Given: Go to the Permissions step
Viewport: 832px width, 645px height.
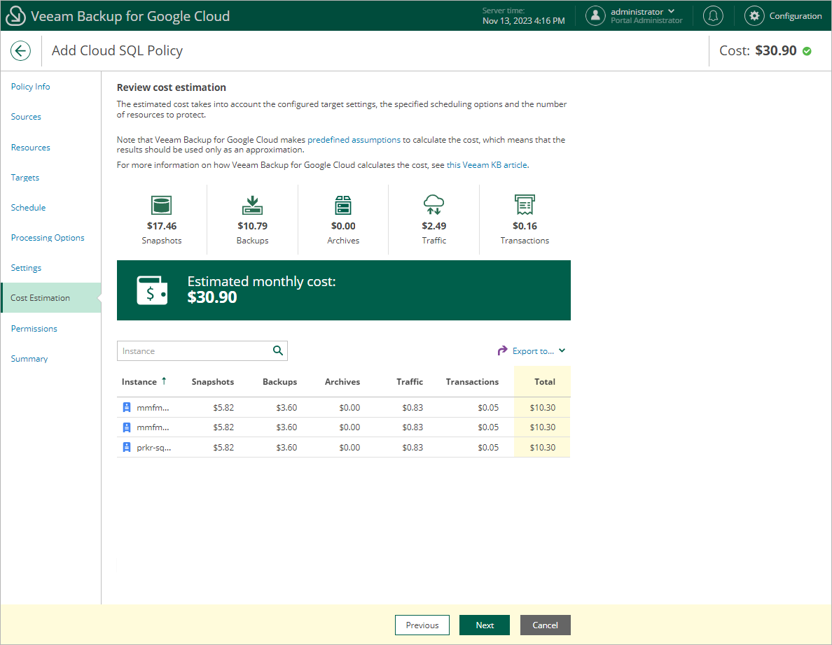Looking at the screenshot, I should (34, 329).
